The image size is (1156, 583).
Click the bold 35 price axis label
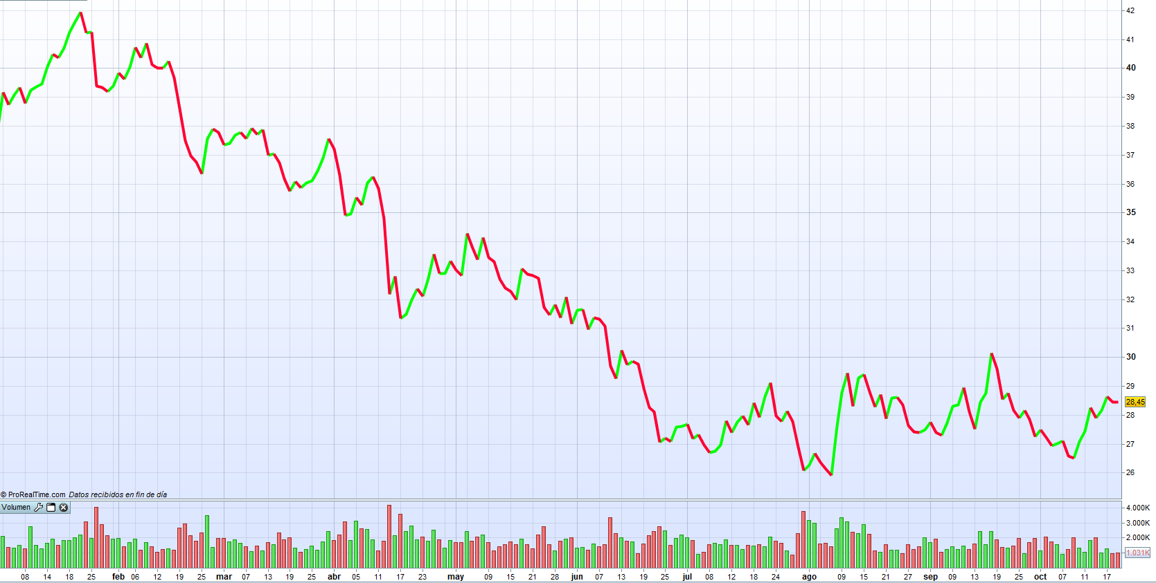1131,212
